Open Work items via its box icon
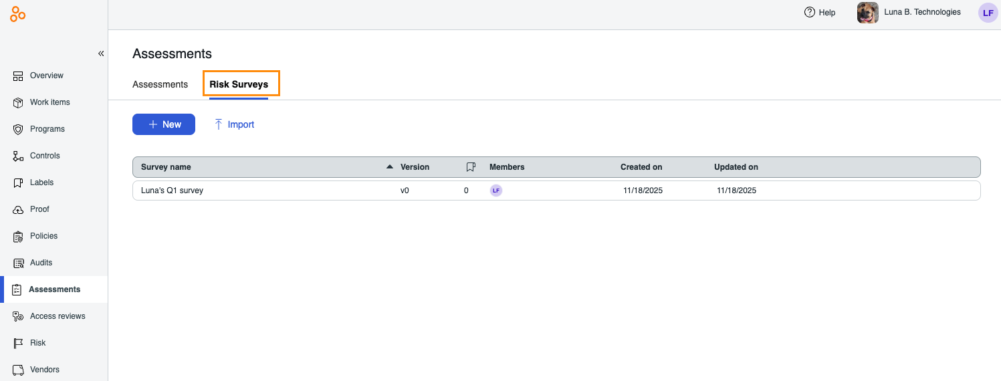The height and width of the screenshot is (381, 1001). pos(18,102)
